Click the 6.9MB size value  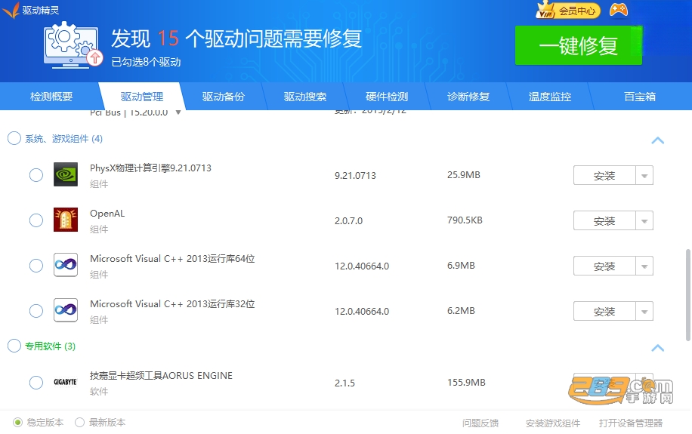pos(461,266)
